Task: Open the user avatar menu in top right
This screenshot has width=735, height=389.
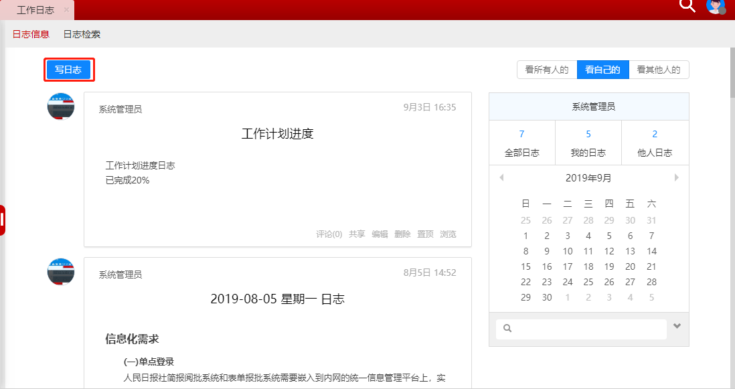Action: (x=716, y=5)
